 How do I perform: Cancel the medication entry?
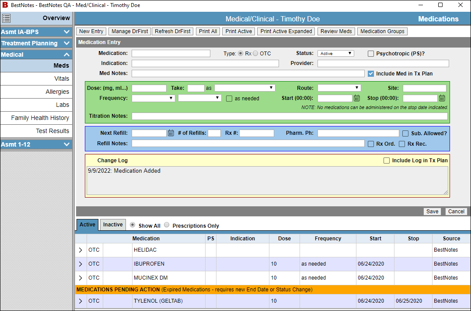tap(456, 212)
